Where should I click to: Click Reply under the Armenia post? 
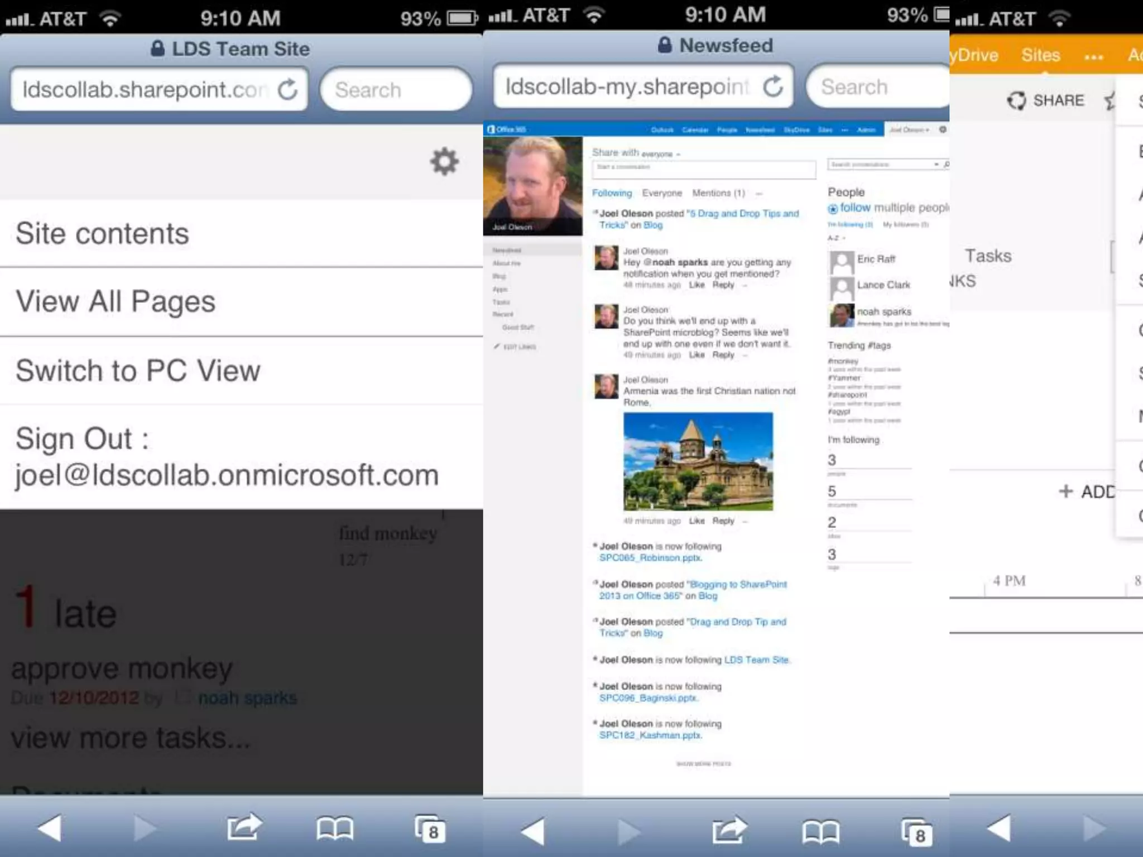pos(723,521)
